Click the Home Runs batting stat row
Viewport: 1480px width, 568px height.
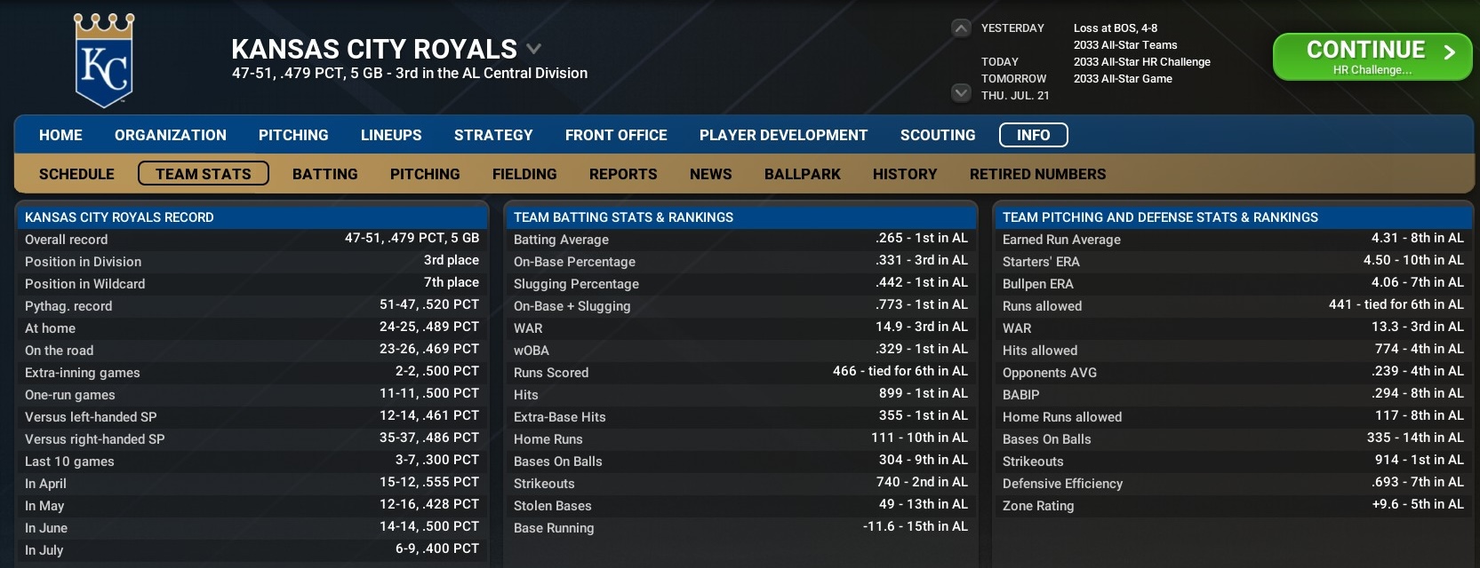pyautogui.click(x=740, y=438)
